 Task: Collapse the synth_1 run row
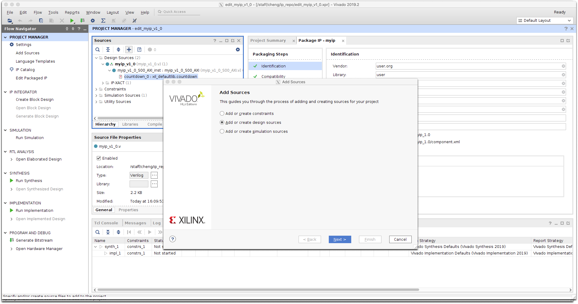click(x=96, y=247)
